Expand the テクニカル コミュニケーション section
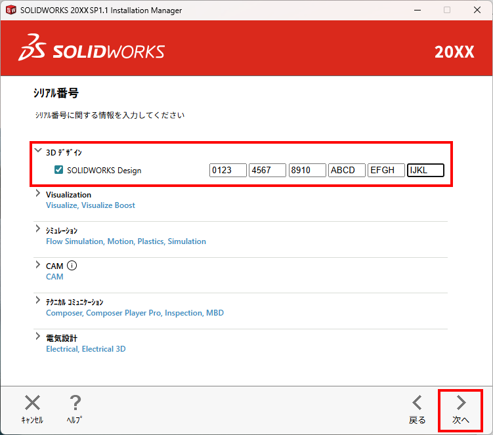Viewport: 493px width, 435px height. click(38, 300)
